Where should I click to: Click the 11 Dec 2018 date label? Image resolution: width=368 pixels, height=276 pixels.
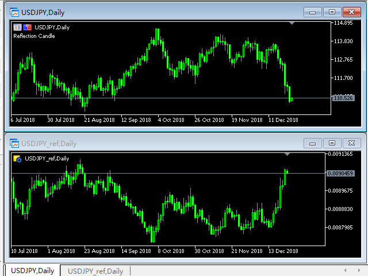click(283, 120)
